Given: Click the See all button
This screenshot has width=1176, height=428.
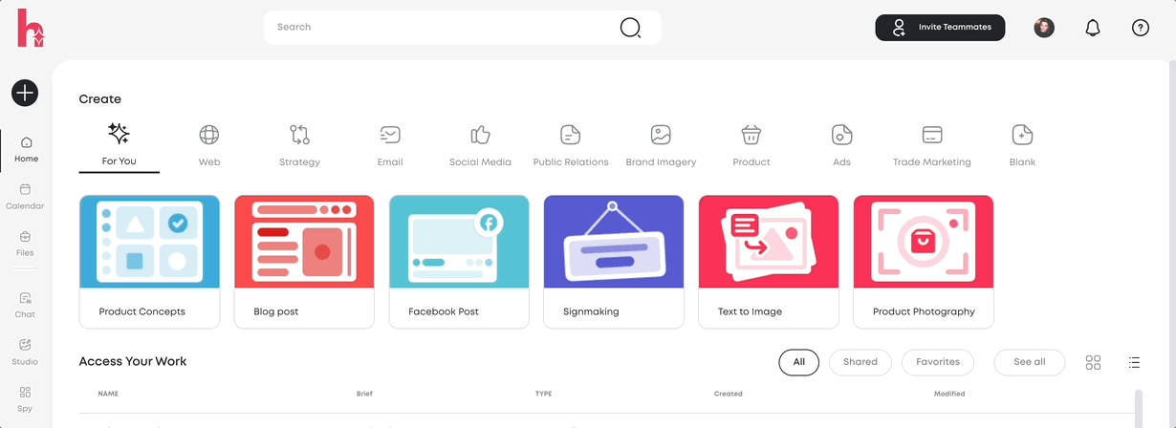Looking at the screenshot, I should pos(1030,362).
